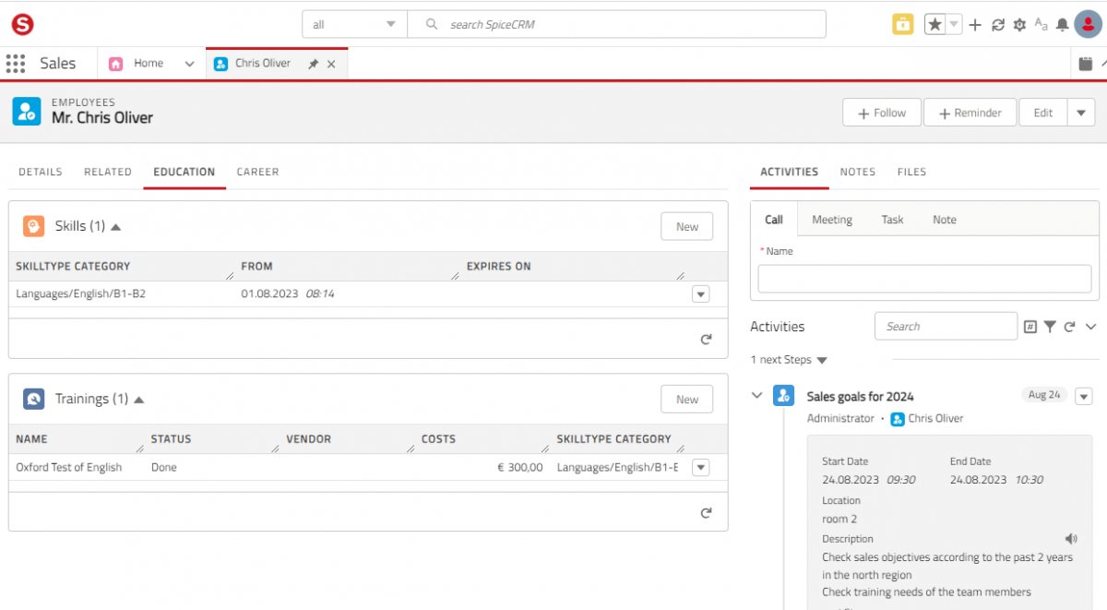The height and width of the screenshot is (610, 1107).
Task: Open the app launcher grid icon
Action: coord(15,64)
